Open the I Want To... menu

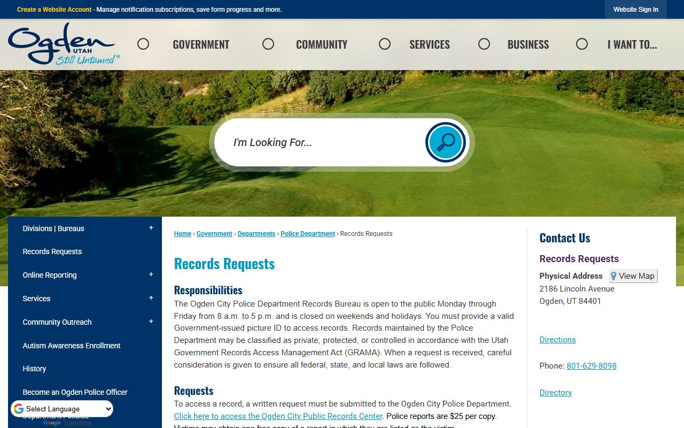(x=632, y=44)
